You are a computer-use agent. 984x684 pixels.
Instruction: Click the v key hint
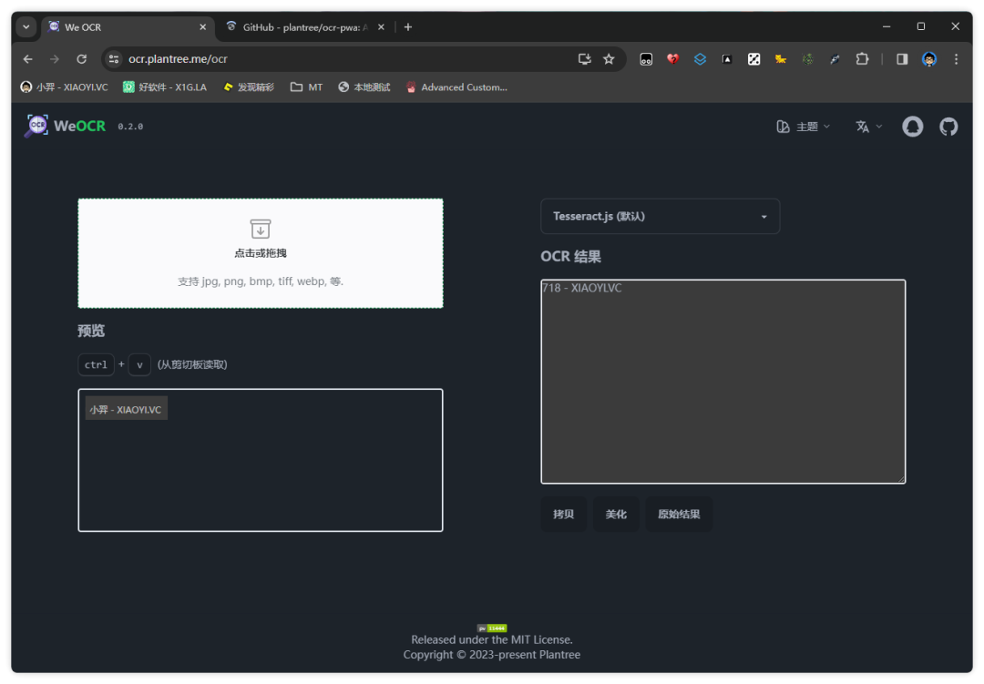[139, 364]
